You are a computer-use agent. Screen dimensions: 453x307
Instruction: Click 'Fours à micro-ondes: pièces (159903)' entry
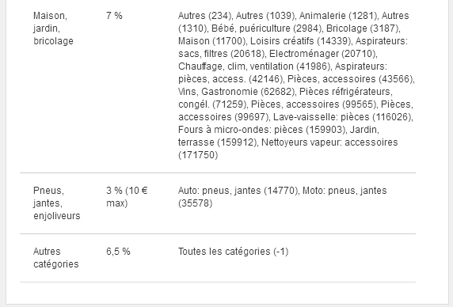click(x=261, y=130)
